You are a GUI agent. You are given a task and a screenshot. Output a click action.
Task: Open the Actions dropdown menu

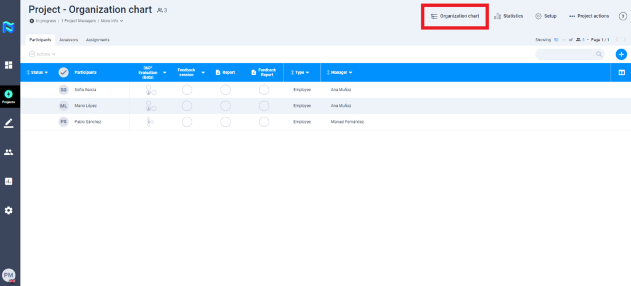pyautogui.click(x=43, y=54)
